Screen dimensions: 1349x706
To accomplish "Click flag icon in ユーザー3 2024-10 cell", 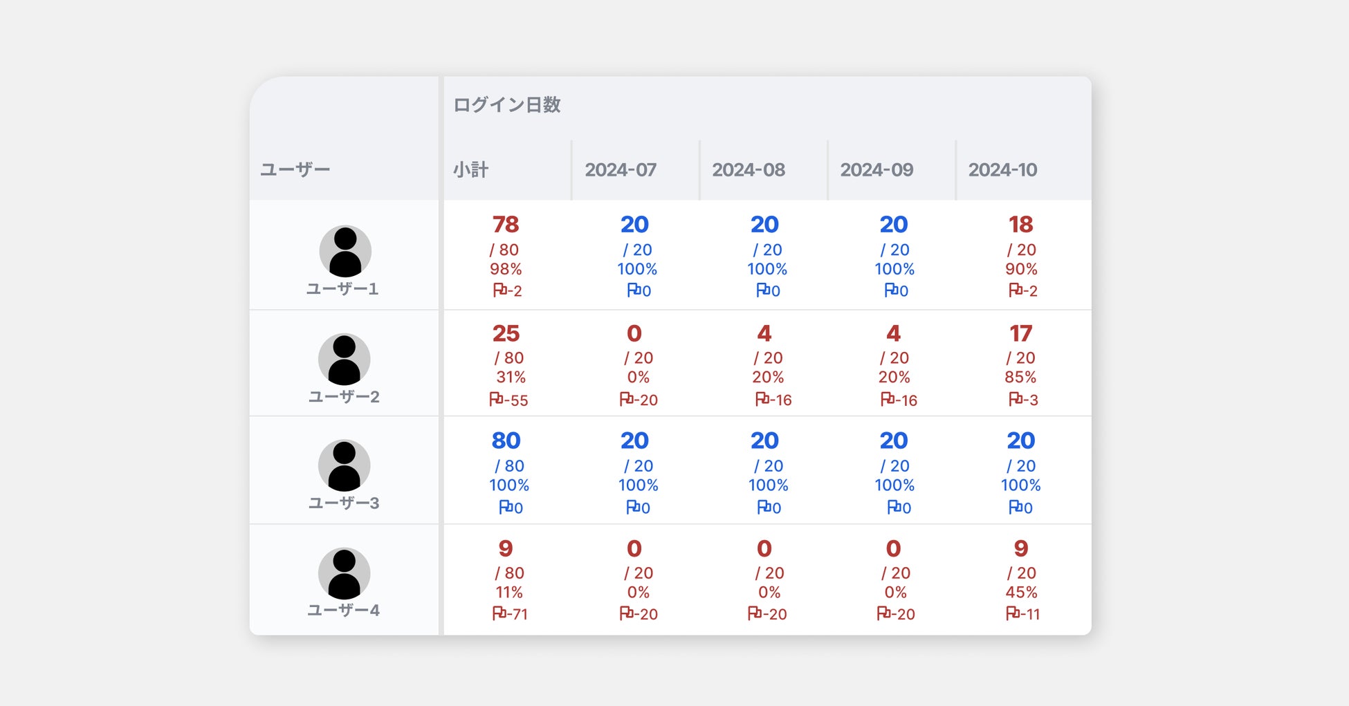I will coord(1014,507).
